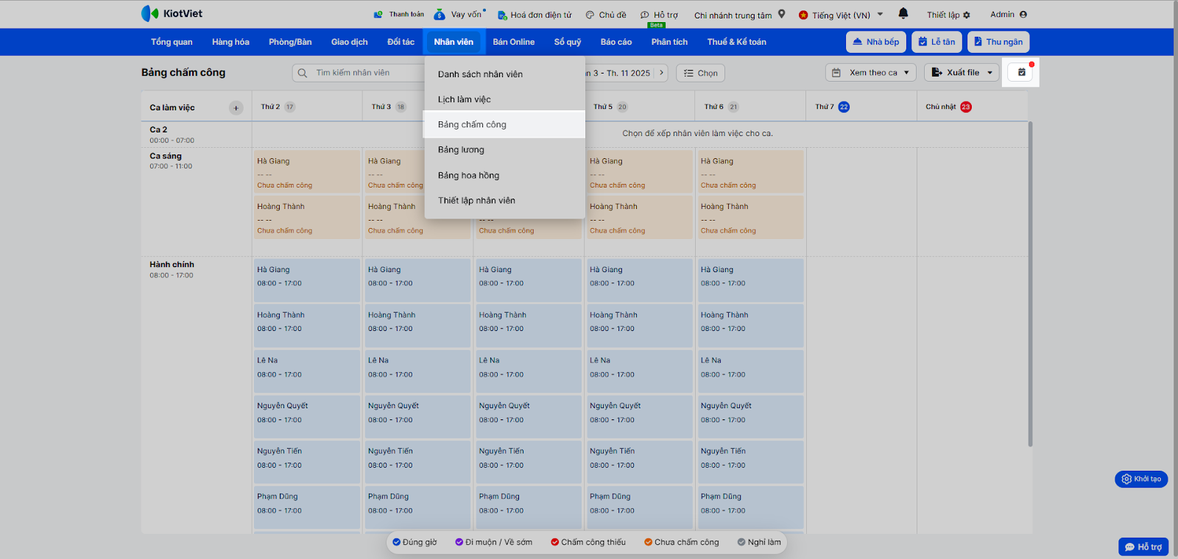
Task: Click the Thứ 7 22 day header
Action: click(832, 107)
